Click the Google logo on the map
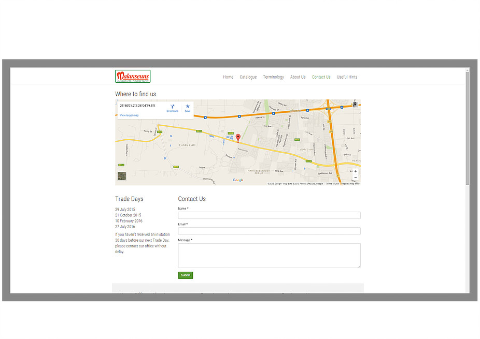Viewport: 480px width, 339px height. [238, 180]
